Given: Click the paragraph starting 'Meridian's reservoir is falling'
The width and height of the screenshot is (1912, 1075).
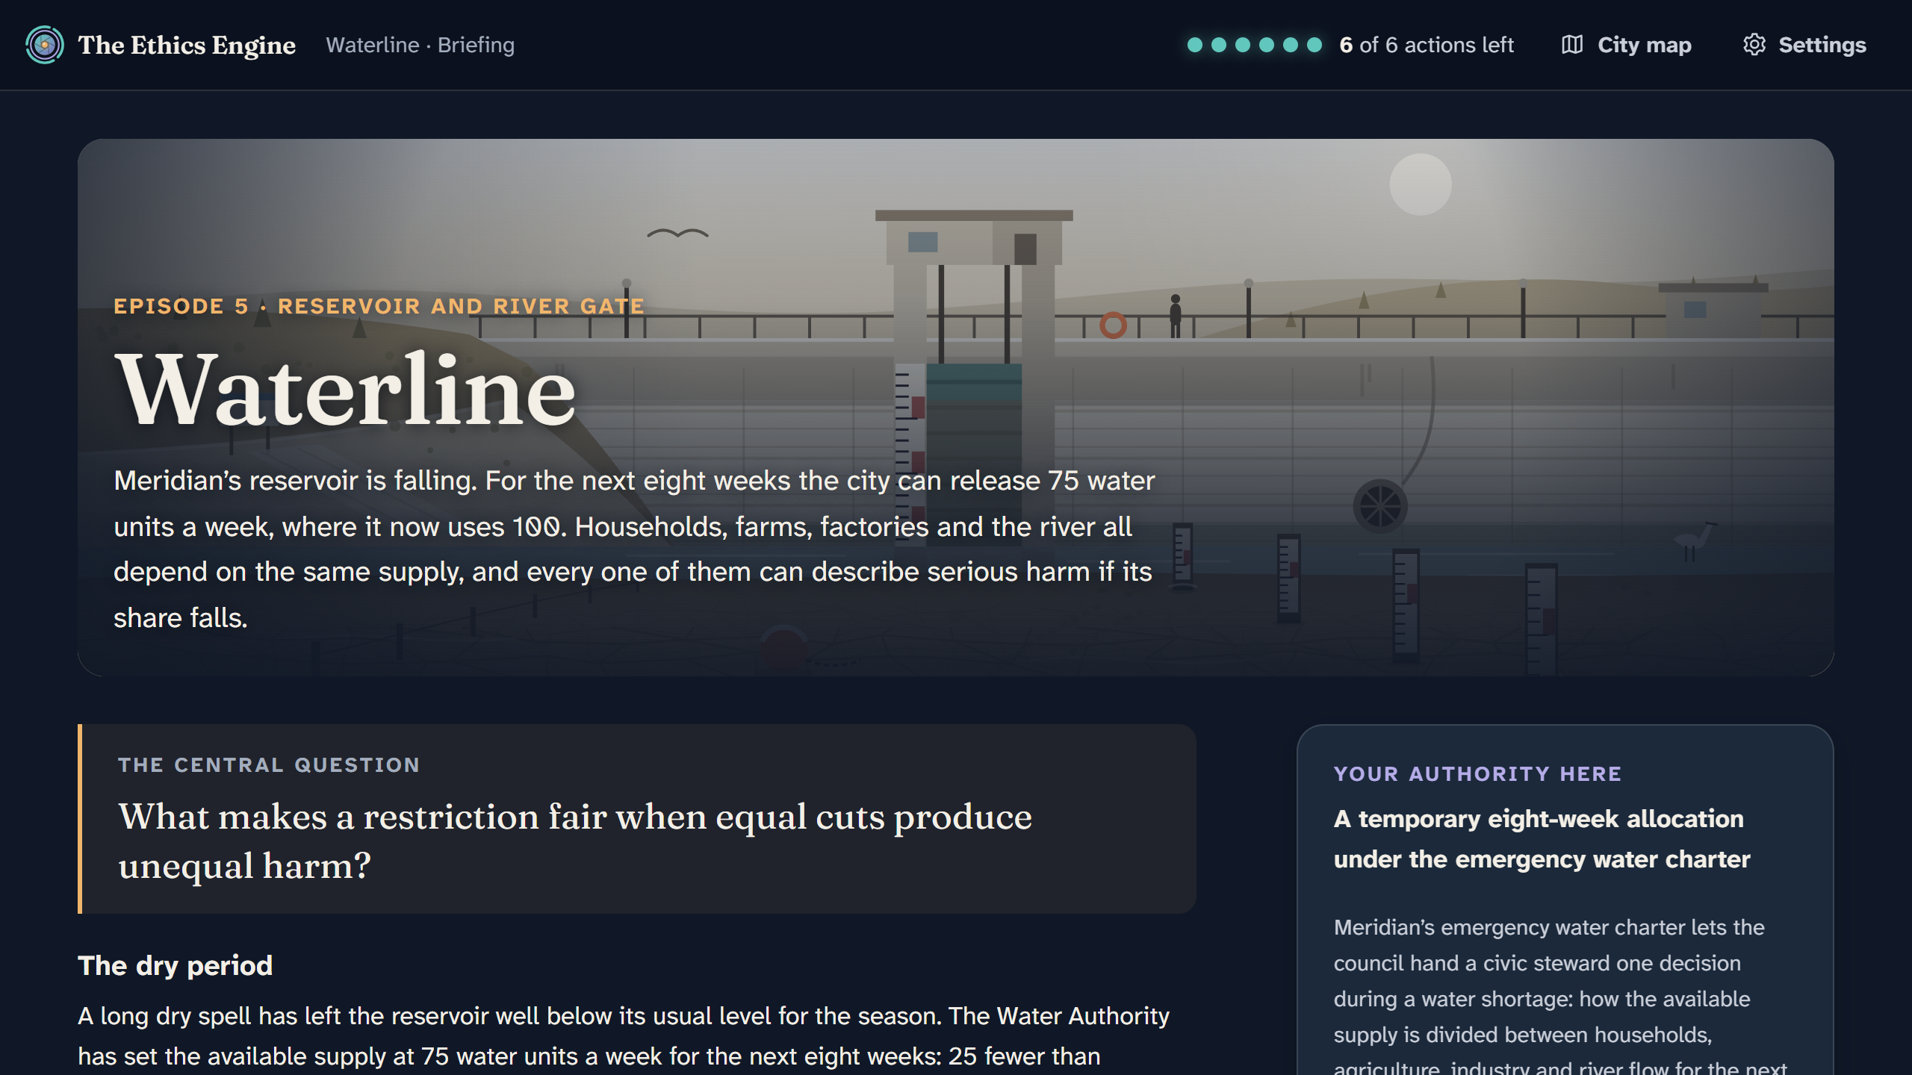Looking at the screenshot, I should [x=635, y=549].
